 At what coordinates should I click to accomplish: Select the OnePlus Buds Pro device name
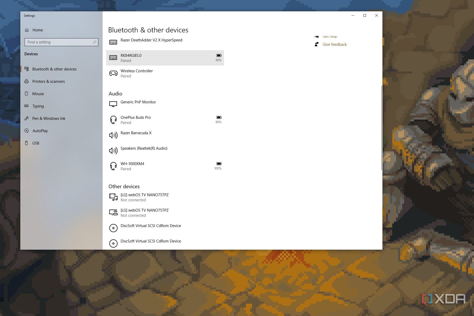[x=136, y=118]
